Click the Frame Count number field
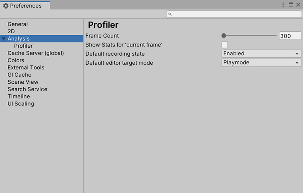 pyautogui.click(x=290, y=36)
